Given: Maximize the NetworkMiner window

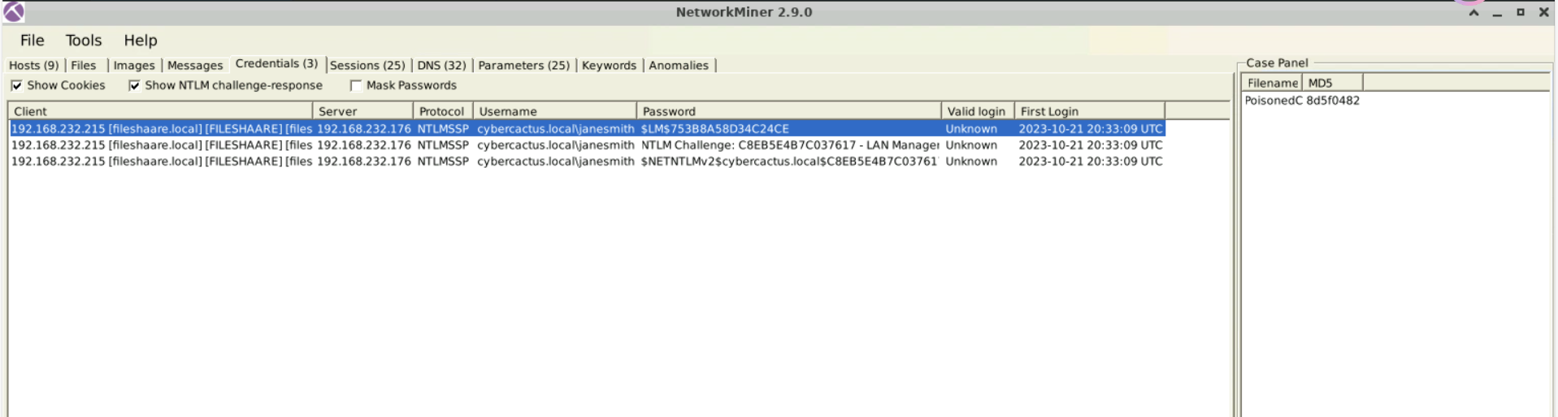Looking at the screenshot, I should (x=1521, y=13).
